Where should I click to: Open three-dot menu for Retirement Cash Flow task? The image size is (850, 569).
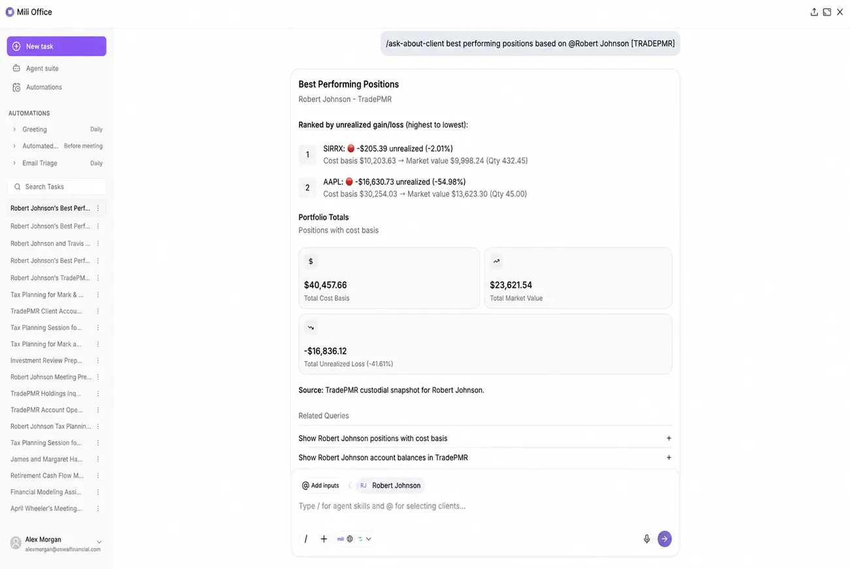point(98,475)
